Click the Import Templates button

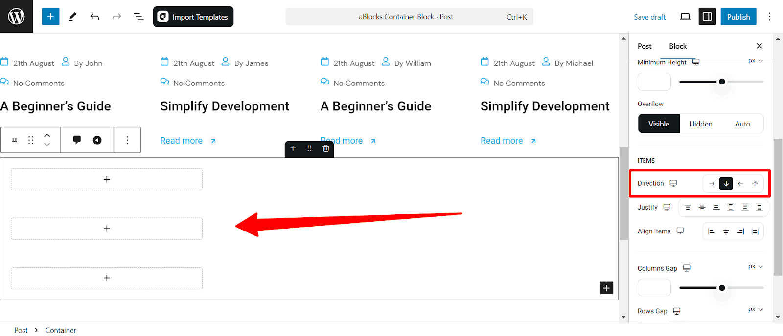click(x=193, y=17)
